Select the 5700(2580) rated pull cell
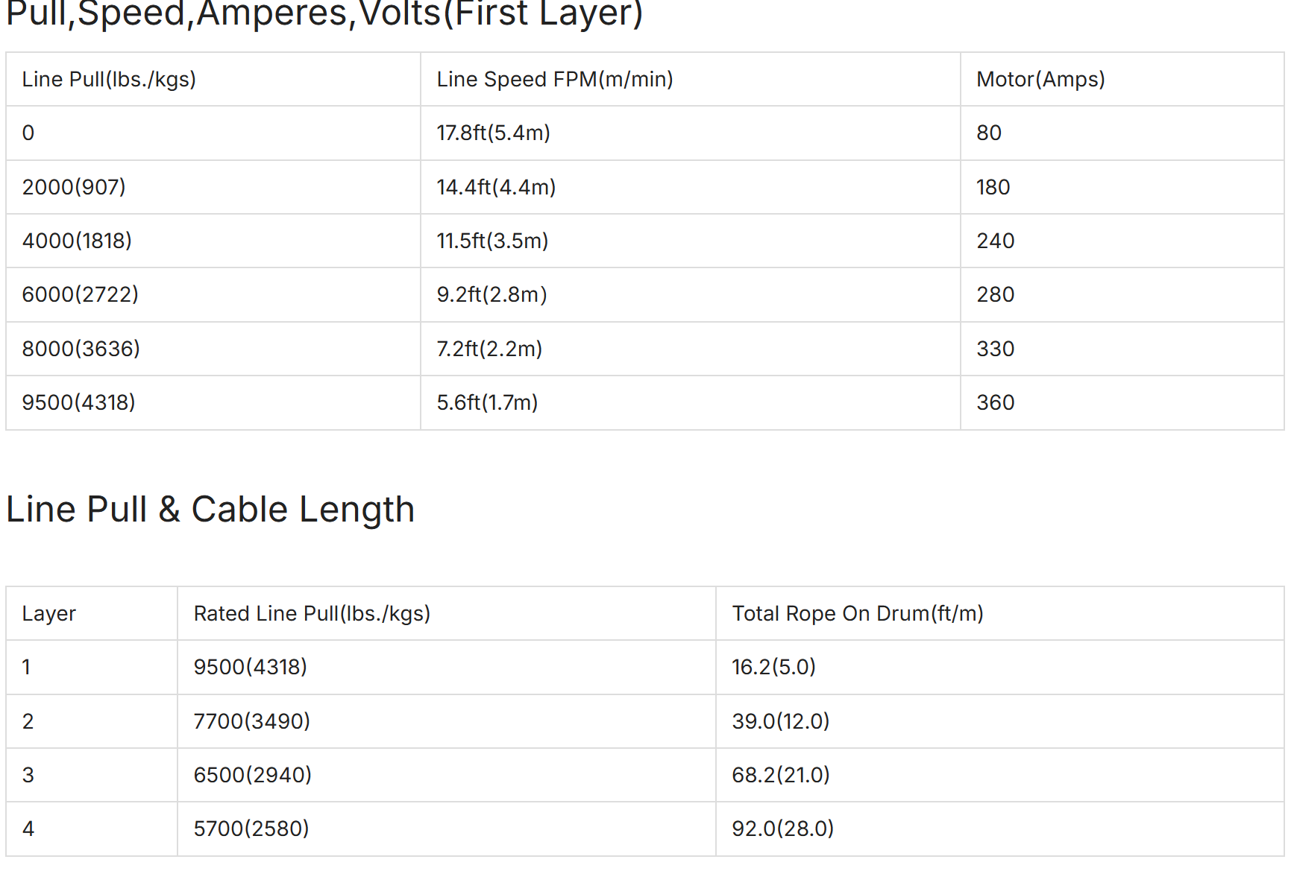 click(x=447, y=829)
